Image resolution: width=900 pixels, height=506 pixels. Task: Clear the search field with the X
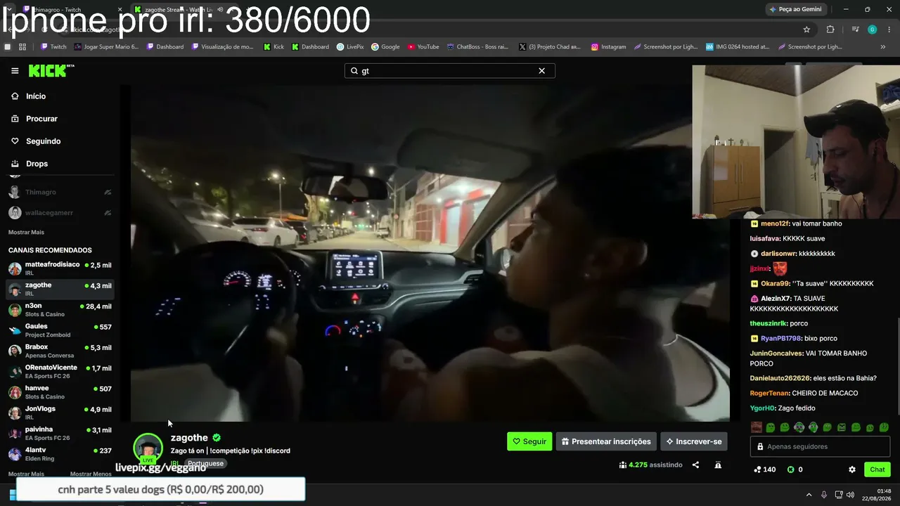pyautogui.click(x=541, y=71)
